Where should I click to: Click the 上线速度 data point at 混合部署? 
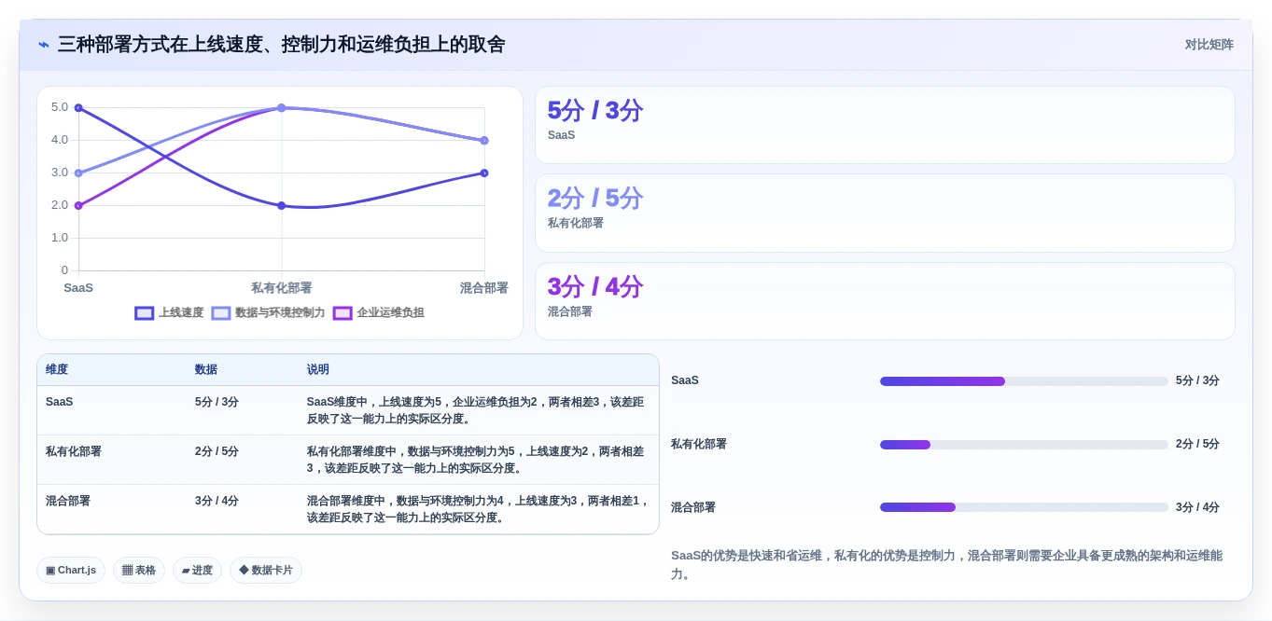click(x=484, y=172)
